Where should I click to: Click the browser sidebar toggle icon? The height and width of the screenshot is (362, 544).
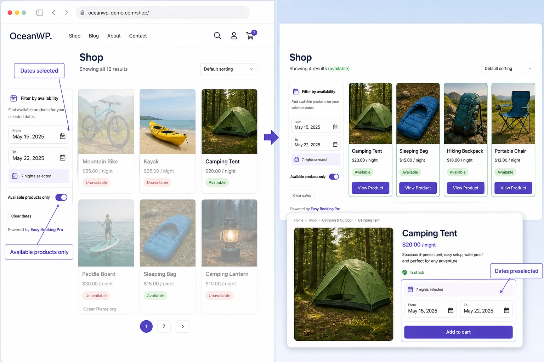pos(40,13)
